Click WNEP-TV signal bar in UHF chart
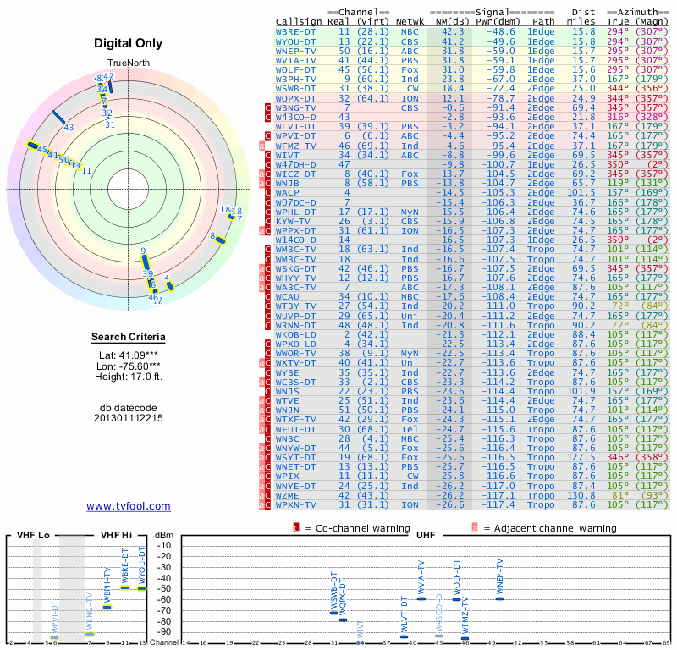The width and height of the screenshot is (677, 650). [499, 598]
